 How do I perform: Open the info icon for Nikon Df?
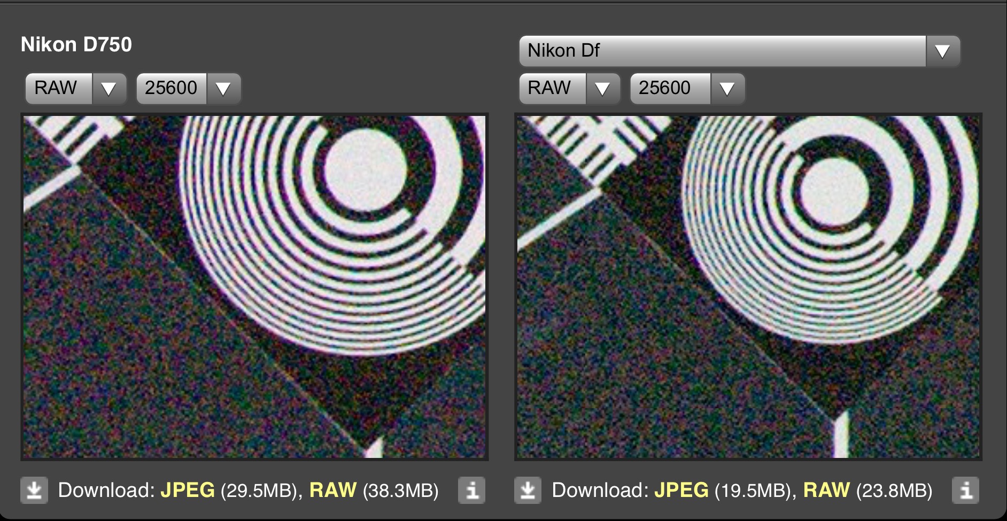pyautogui.click(x=965, y=490)
